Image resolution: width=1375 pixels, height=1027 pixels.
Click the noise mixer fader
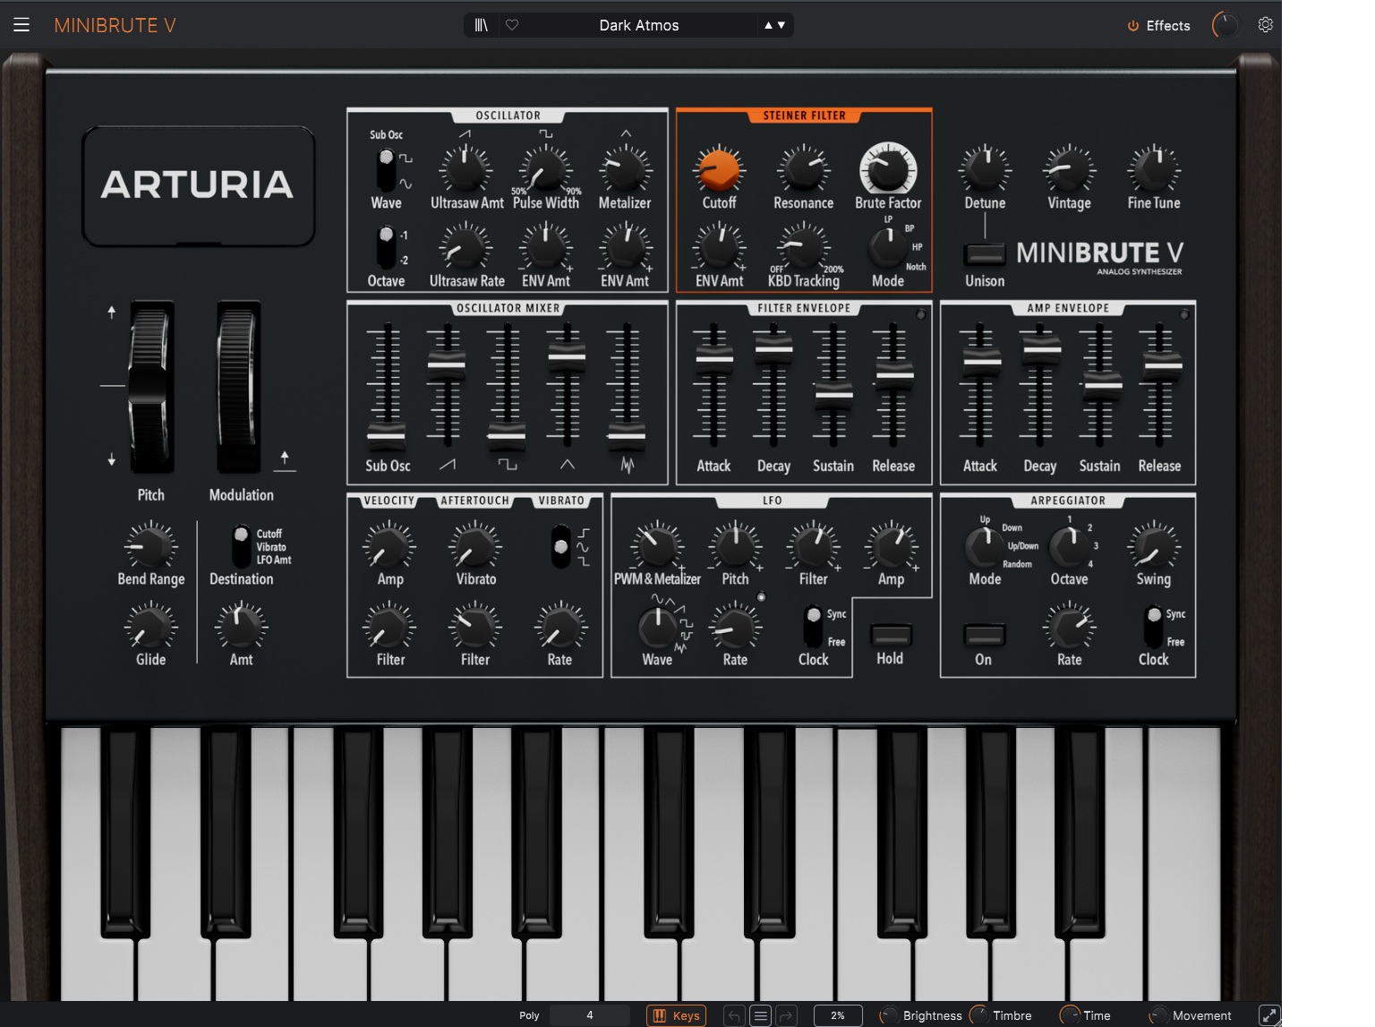[626, 437]
